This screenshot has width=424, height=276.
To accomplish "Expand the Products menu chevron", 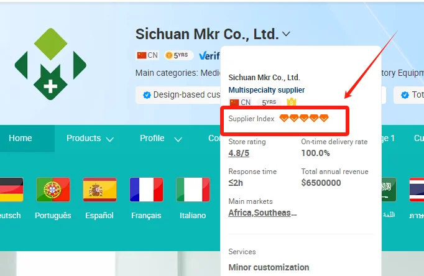I will pyautogui.click(x=109, y=139).
